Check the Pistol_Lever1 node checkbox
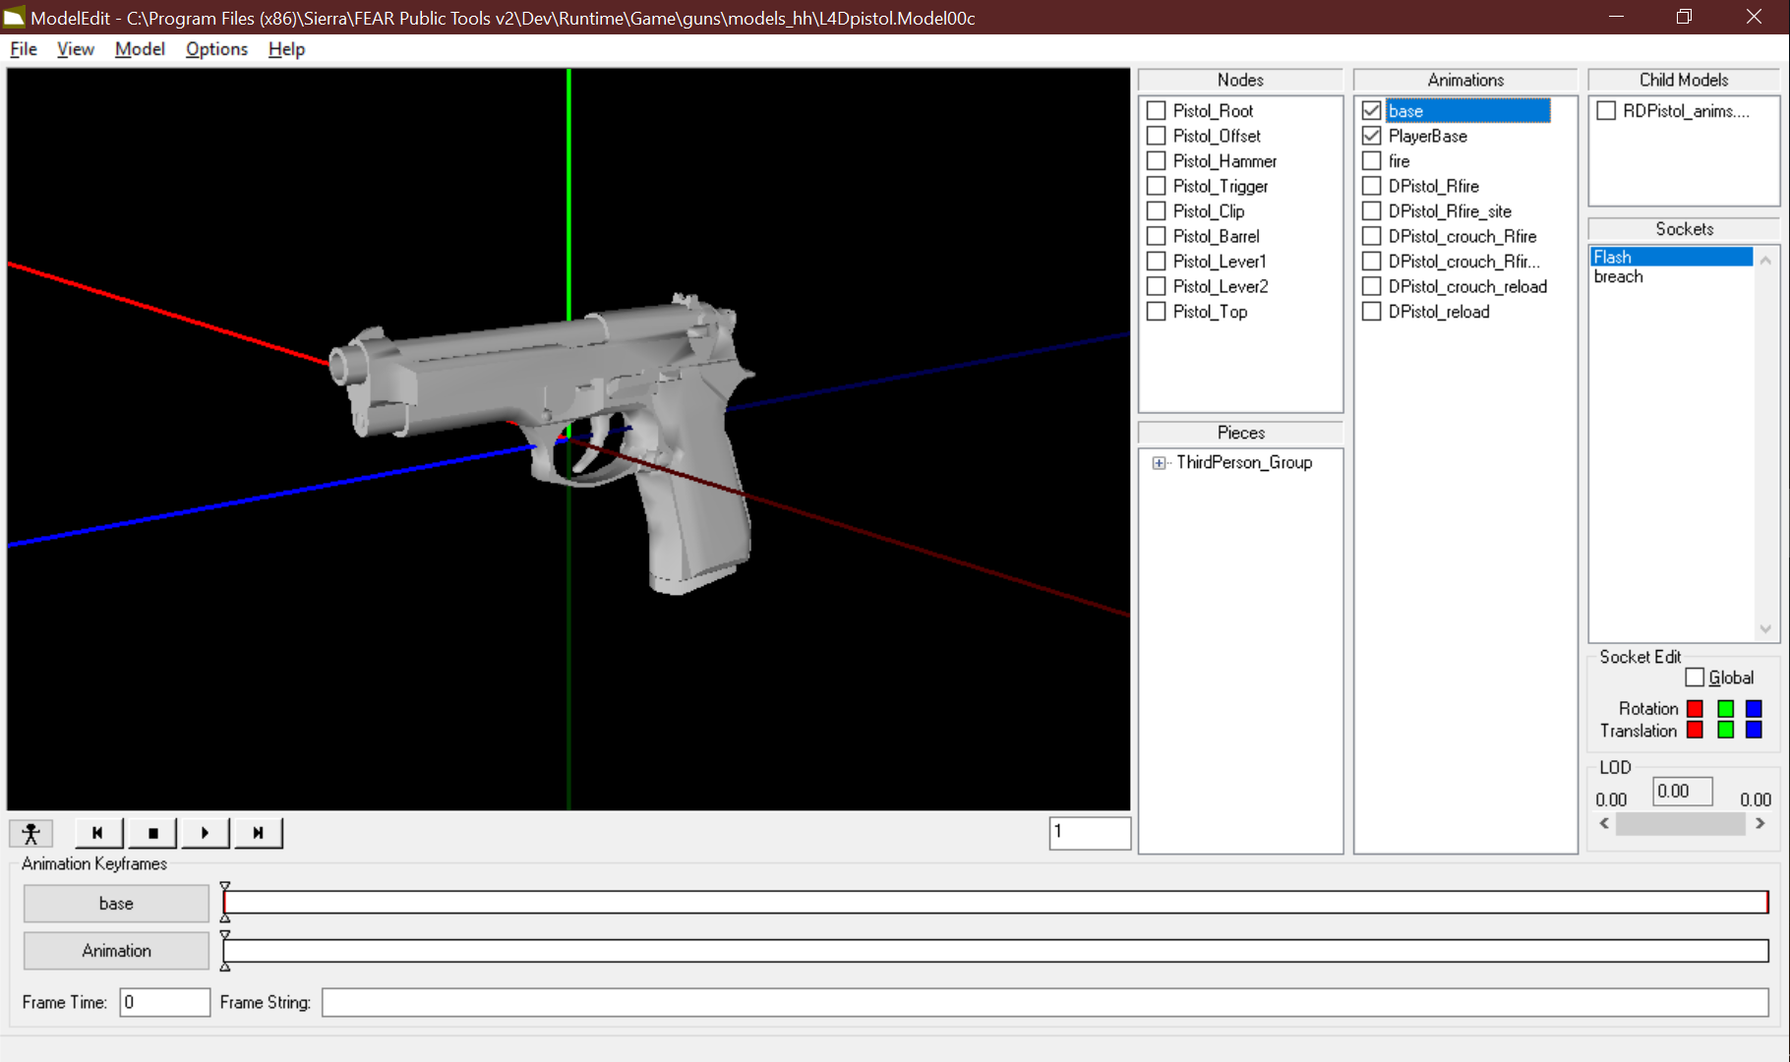 click(1157, 262)
